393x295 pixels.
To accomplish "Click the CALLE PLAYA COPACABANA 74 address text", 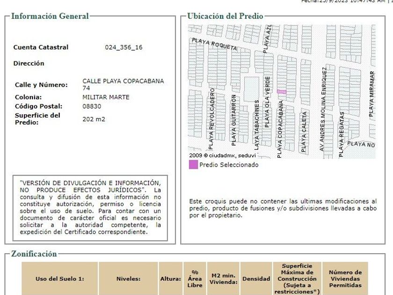I will 123,85.
